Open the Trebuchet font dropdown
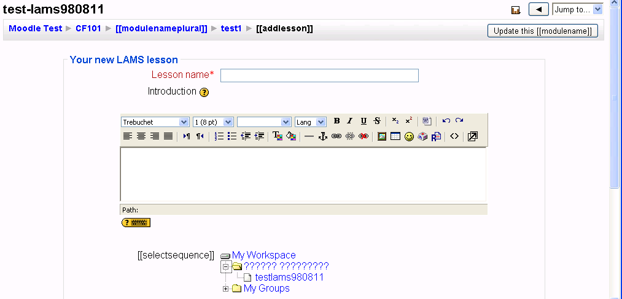 tap(155, 122)
